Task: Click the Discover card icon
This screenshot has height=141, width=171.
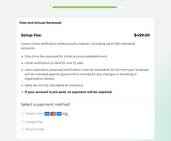Action: point(65,114)
